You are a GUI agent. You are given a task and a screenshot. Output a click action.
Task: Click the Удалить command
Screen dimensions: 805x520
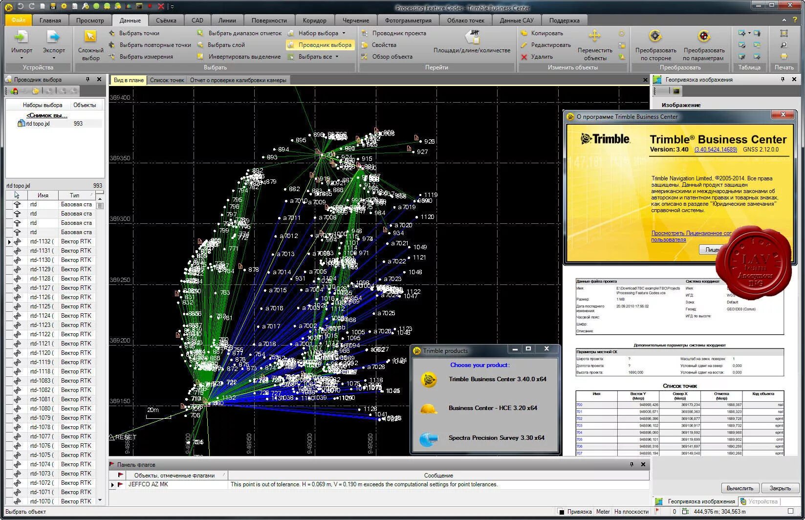(537, 57)
